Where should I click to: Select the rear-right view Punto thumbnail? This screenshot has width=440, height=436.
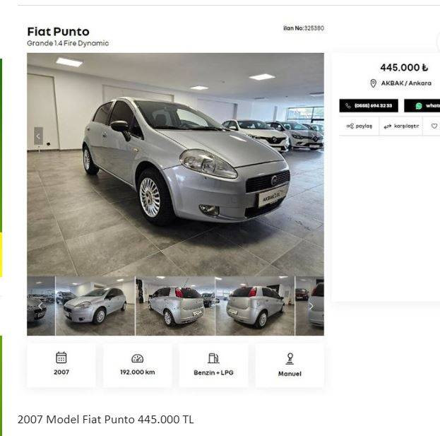(x=255, y=306)
